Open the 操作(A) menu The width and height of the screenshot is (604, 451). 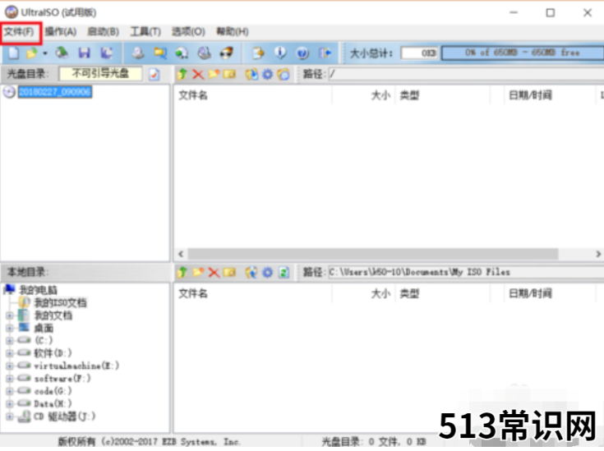pyautogui.click(x=61, y=31)
